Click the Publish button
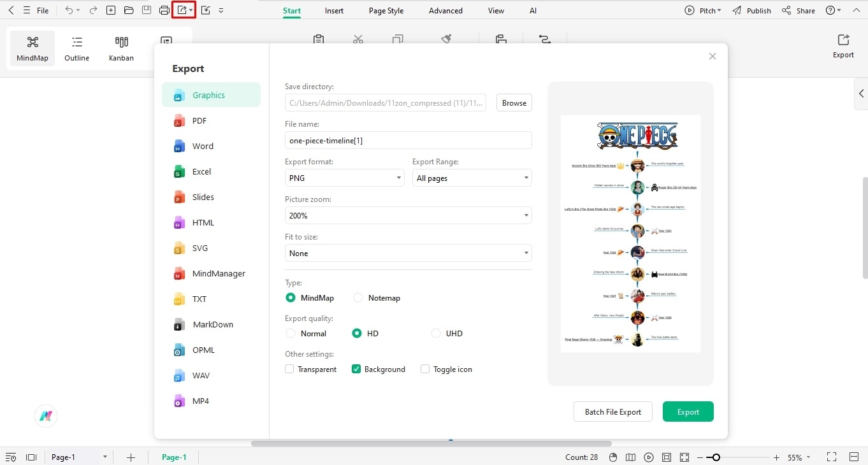 coord(752,10)
